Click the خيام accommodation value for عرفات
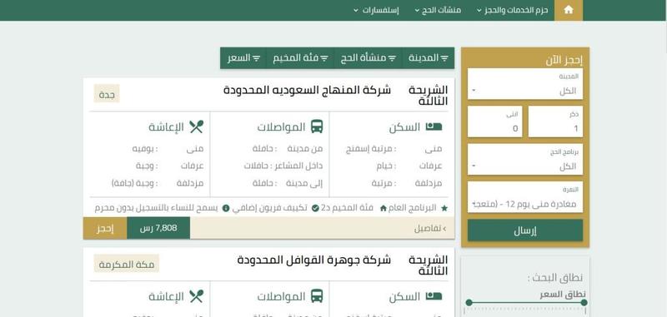The image size is (667, 317). (384, 166)
